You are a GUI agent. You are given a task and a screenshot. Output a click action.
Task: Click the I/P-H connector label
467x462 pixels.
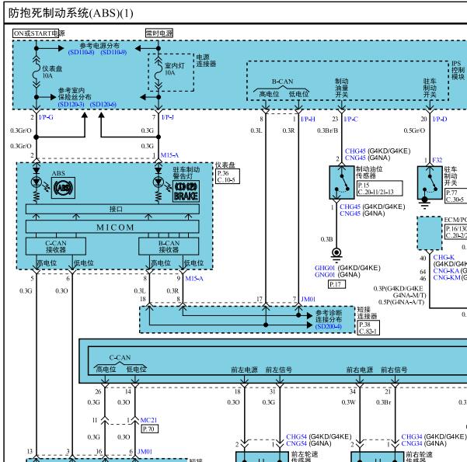pyautogui.click(x=308, y=119)
